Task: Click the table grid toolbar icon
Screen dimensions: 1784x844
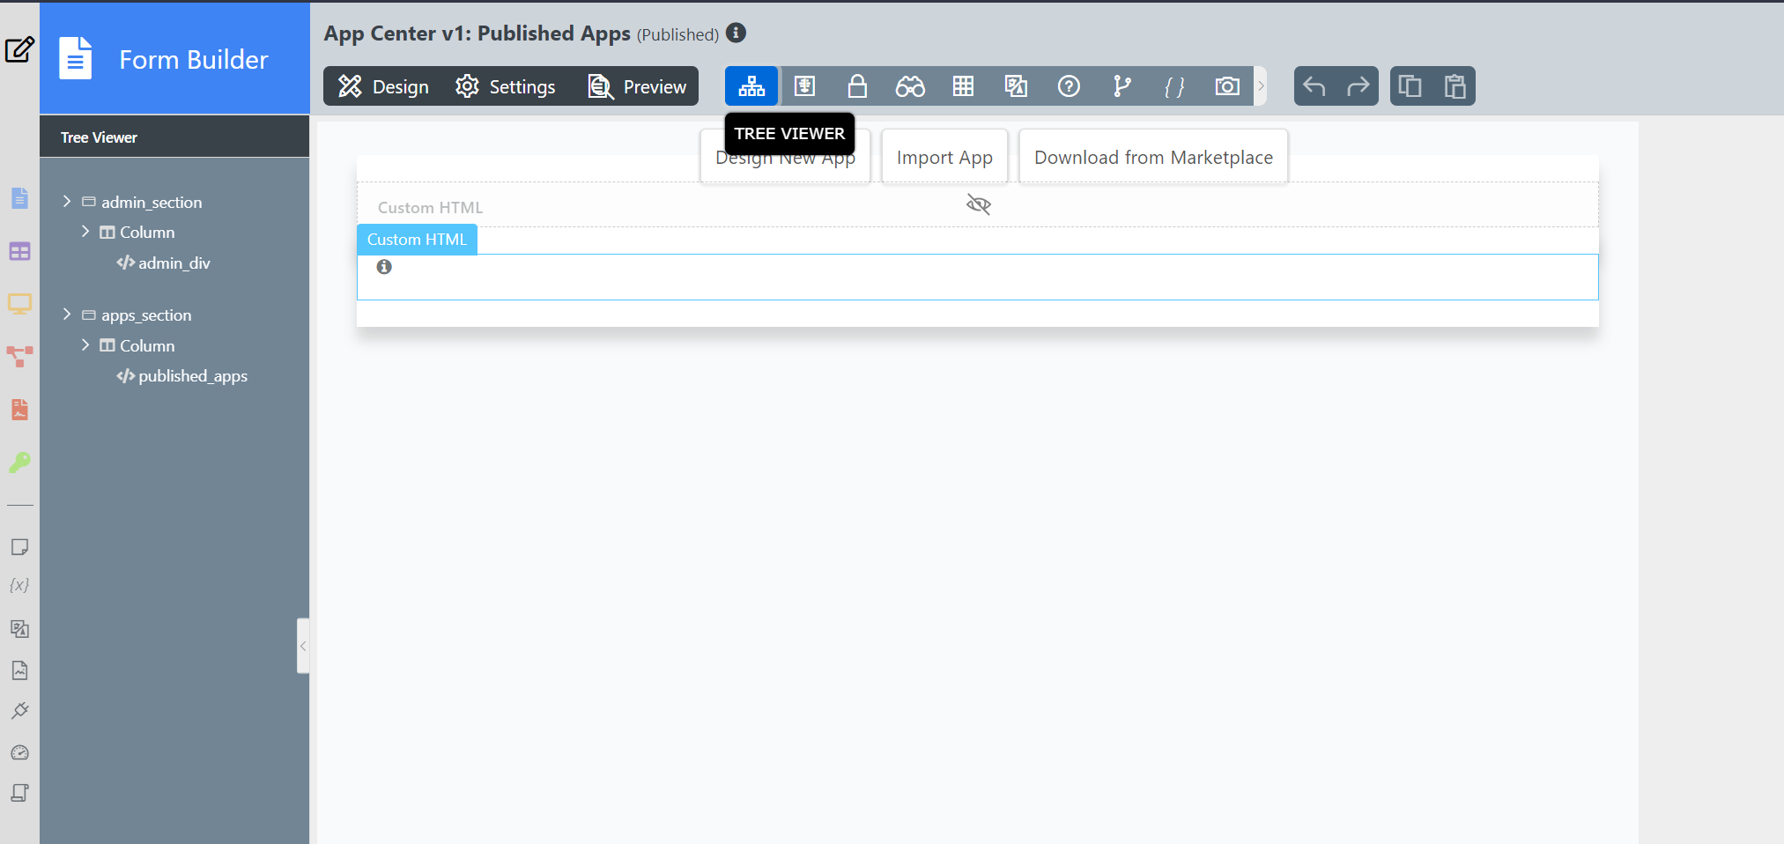Action: [963, 86]
